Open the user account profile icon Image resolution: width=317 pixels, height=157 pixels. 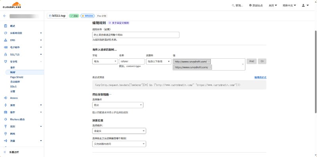(x=303, y=6)
